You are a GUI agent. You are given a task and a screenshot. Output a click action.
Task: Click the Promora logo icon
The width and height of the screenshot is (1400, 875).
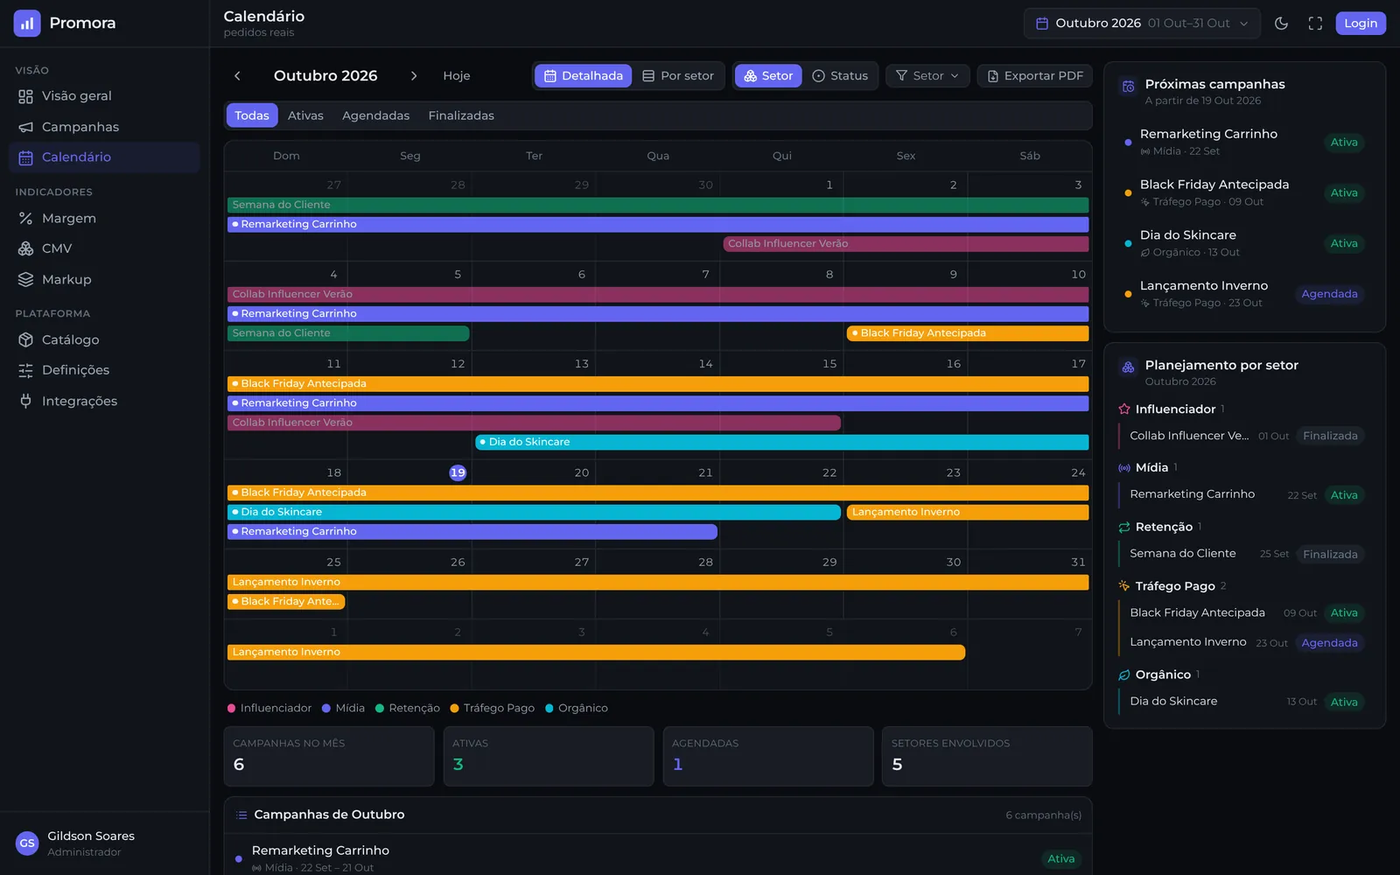point(27,23)
